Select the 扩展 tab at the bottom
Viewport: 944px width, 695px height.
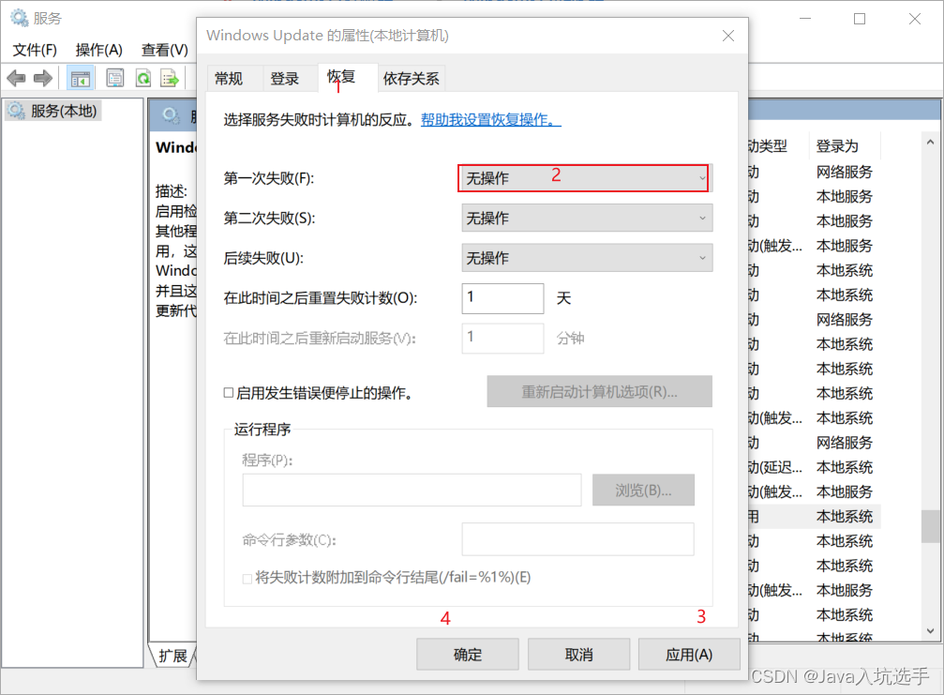tap(172, 656)
